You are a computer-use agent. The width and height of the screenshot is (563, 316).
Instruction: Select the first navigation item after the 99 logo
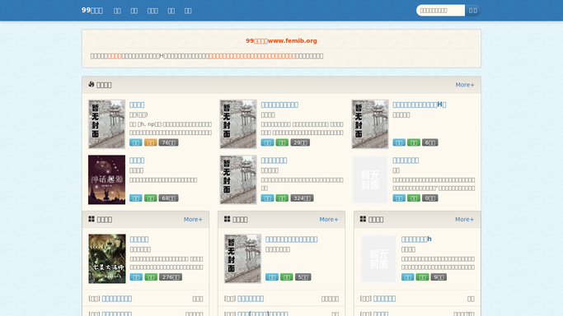coord(117,11)
